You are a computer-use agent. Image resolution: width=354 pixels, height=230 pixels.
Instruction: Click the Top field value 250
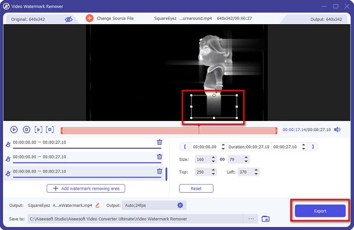pyautogui.click(x=202, y=172)
